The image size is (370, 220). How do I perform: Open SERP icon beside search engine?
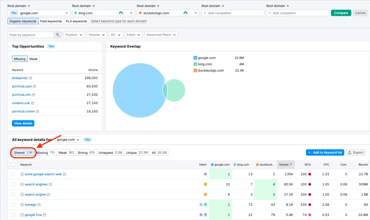coord(49,194)
